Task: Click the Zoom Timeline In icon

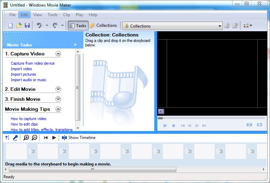Action: [x=26, y=138]
